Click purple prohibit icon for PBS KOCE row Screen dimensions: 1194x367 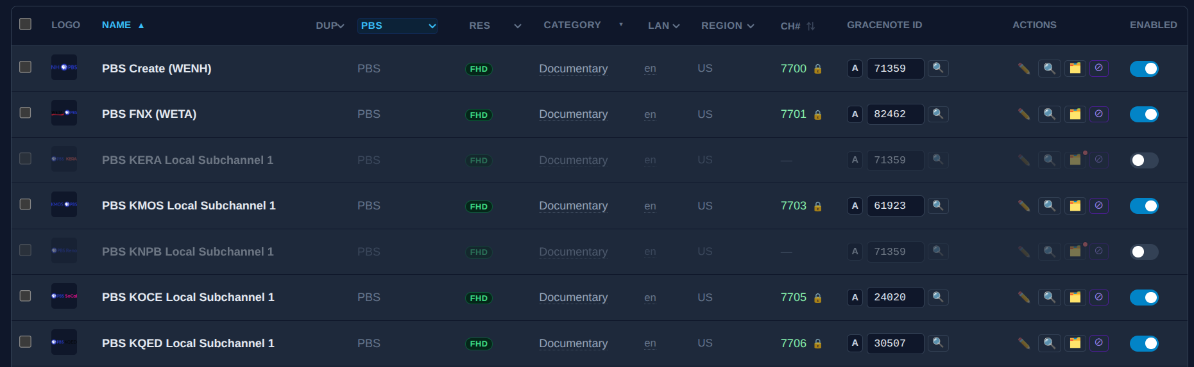(x=1099, y=297)
